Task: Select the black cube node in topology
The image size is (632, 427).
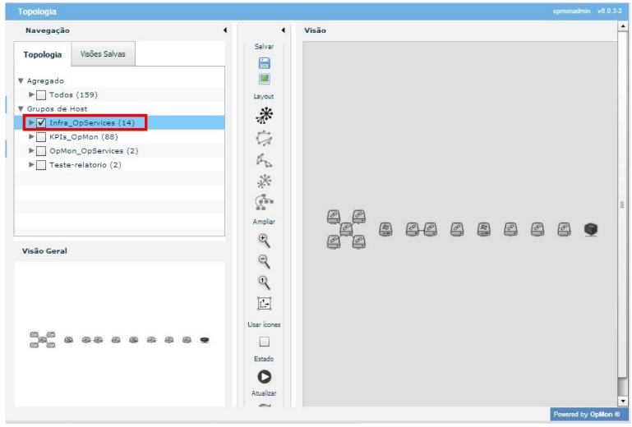Action: click(590, 229)
